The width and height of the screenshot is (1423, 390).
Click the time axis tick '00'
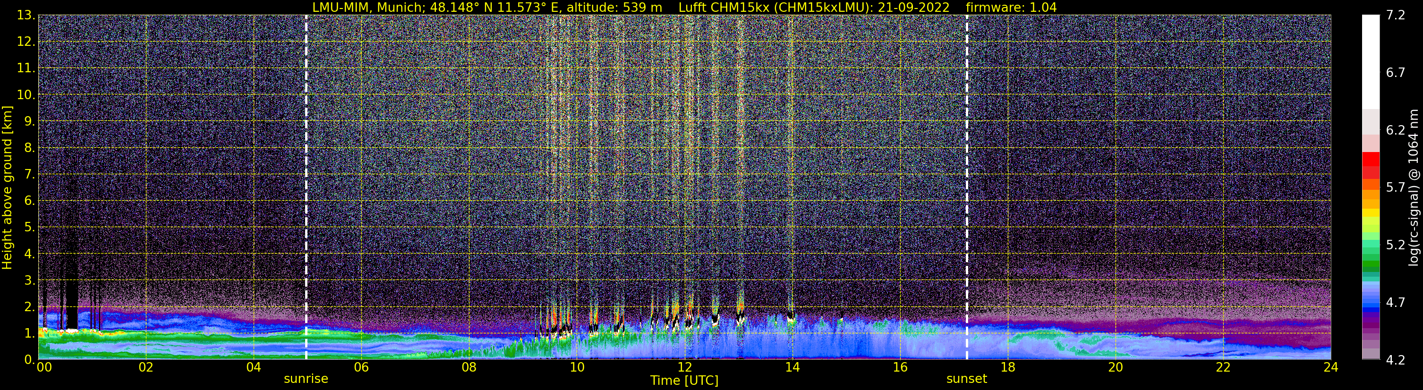click(x=44, y=368)
